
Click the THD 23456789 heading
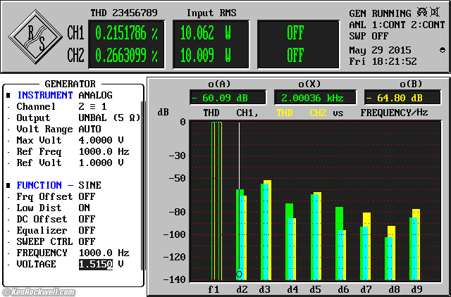click(124, 13)
